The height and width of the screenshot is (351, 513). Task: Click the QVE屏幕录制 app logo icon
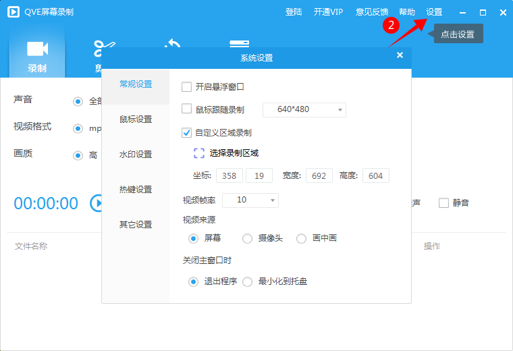click(x=13, y=12)
